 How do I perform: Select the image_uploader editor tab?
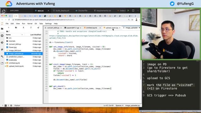[132, 28]
